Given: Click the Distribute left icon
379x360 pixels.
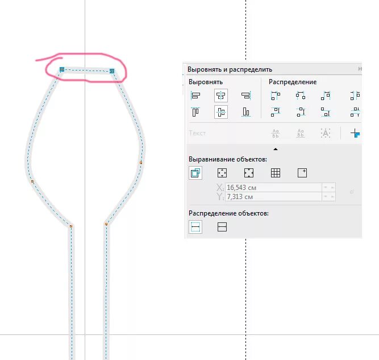Looking at the screenshot, I should [x=276, y=96].
